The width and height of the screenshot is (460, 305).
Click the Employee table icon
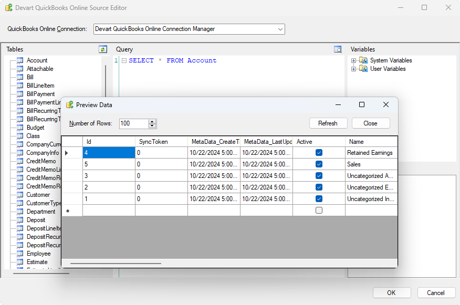[20, 254]
